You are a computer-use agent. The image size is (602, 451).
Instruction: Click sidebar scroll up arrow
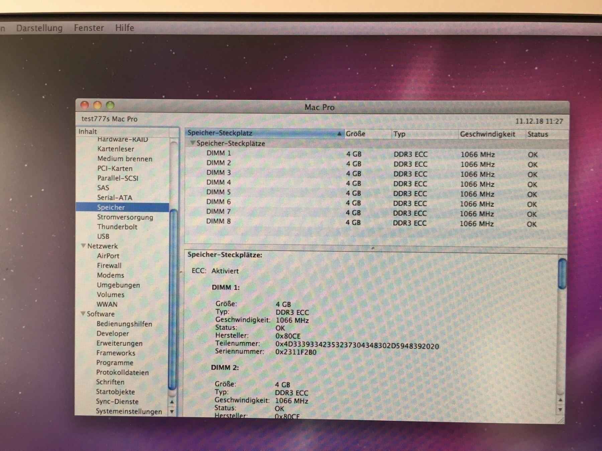click(x=172, y=402)
